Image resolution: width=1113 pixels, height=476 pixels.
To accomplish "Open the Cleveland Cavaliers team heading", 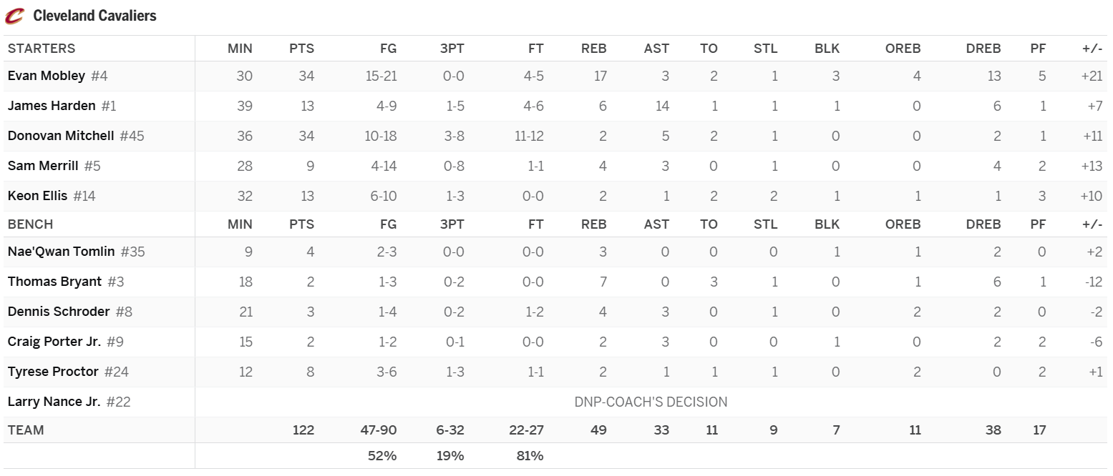I will click(94, 16).
